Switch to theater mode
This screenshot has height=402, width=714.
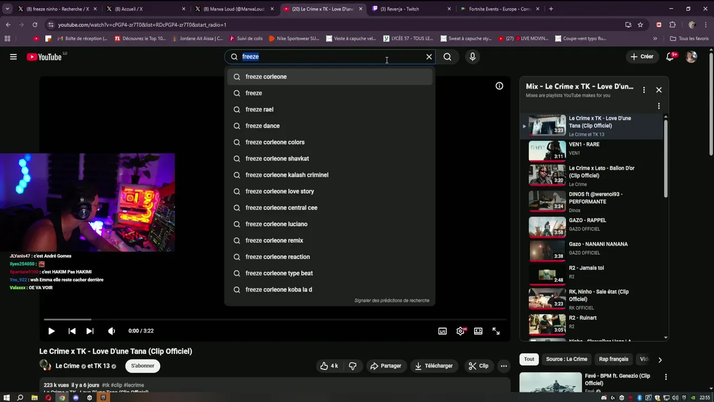point(478,331)
